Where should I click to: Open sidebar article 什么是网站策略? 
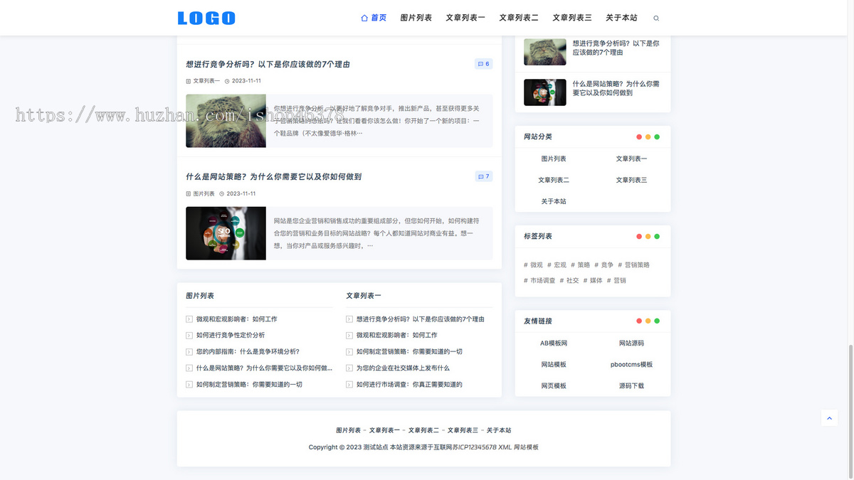[x=616, y=88]
